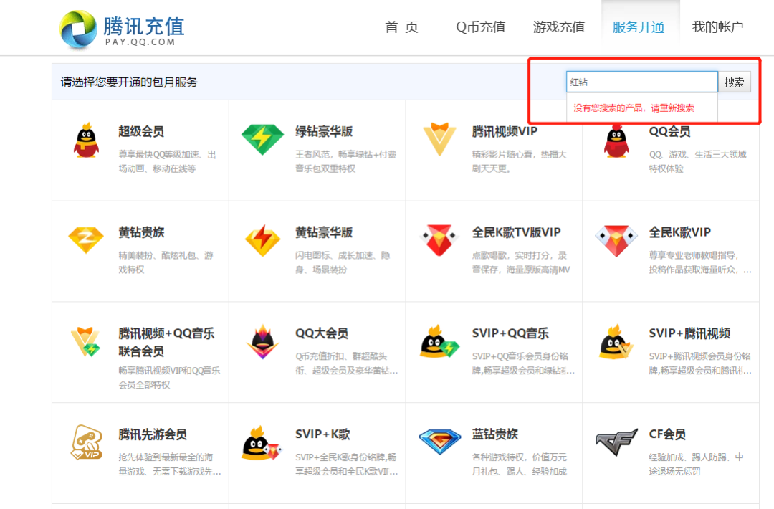Click description 精美装扮 under 黄钻贵族

(x=166, y=262)
